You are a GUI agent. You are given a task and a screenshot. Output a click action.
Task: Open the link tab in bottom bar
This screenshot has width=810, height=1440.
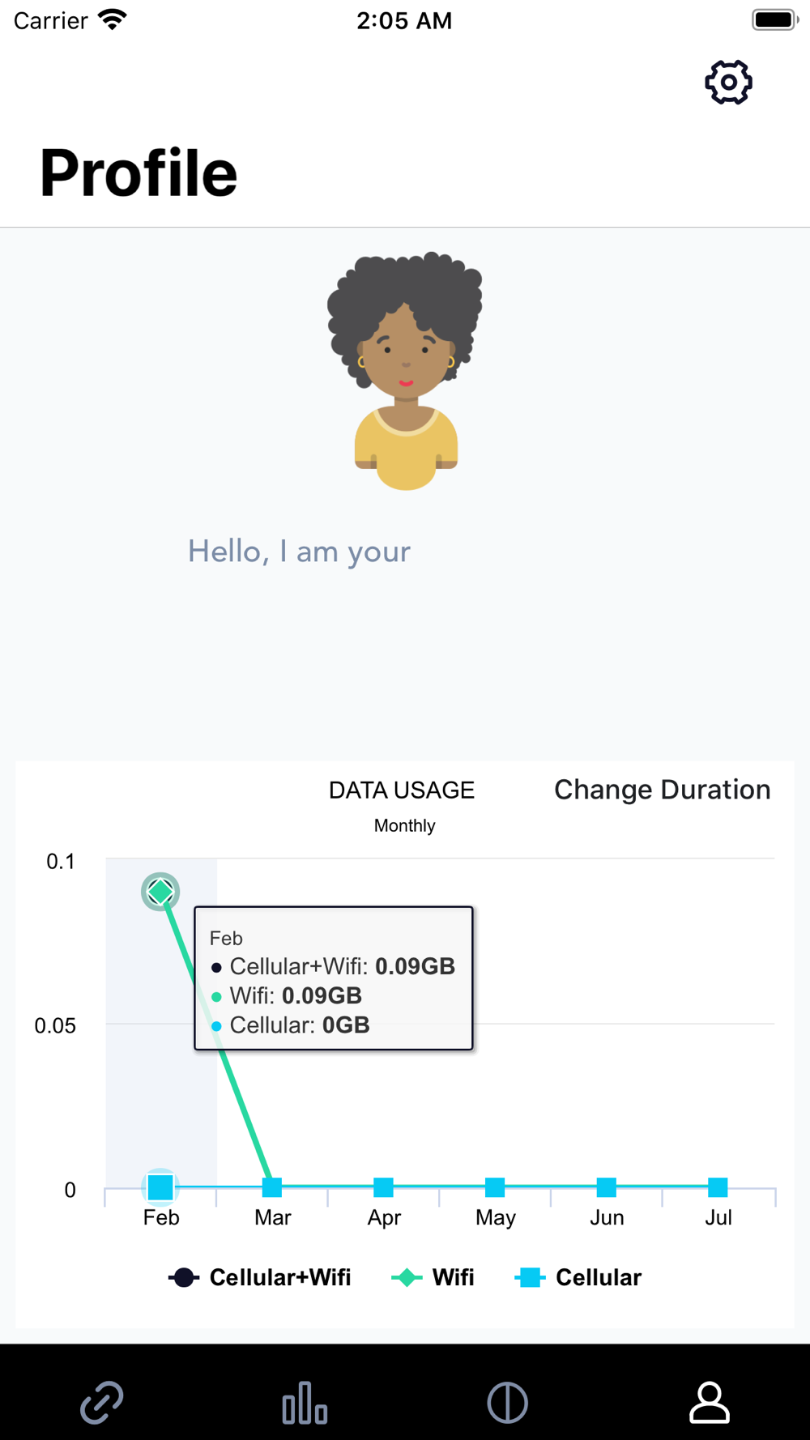click(x=102, y=1403)
